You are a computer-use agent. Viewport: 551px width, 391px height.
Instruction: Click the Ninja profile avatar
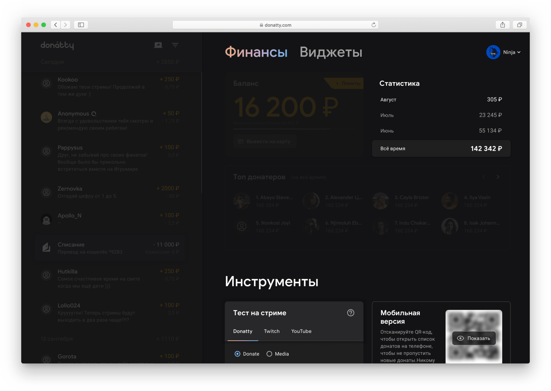click(x=493, y=52)
